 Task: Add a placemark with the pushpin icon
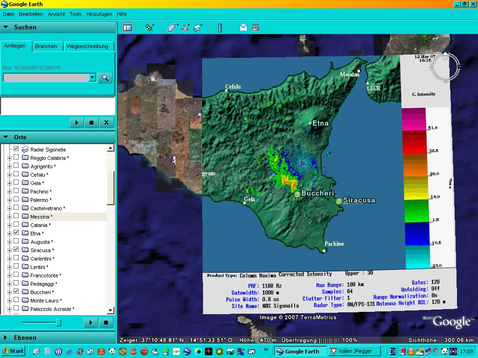(x=150, y=28)
